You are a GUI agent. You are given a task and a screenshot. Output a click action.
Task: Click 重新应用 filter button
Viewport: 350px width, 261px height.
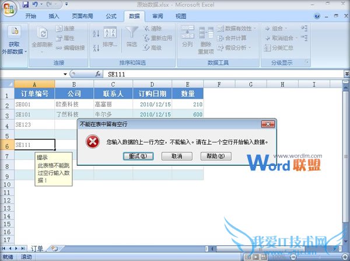point(158,38)
